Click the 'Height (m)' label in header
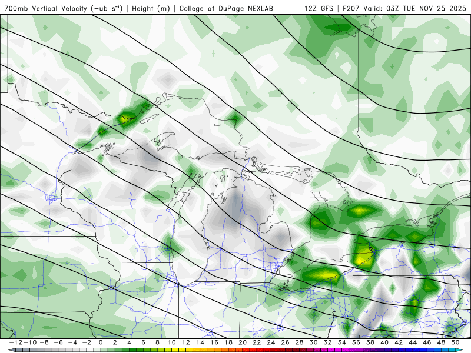Screen dimensions: 471x353 tap(151, 8)
